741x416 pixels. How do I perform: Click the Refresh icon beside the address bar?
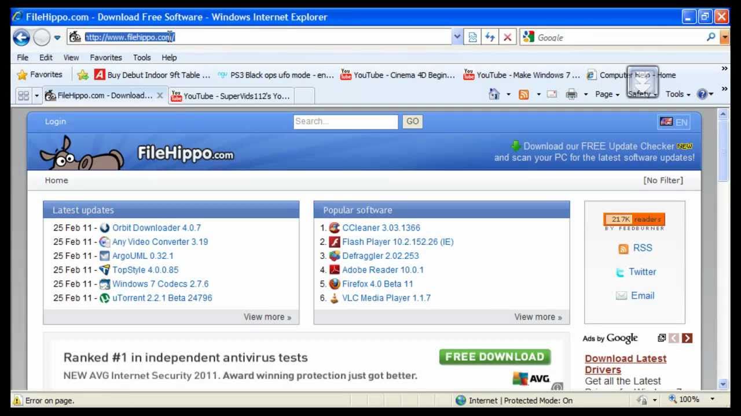(490, 38)
